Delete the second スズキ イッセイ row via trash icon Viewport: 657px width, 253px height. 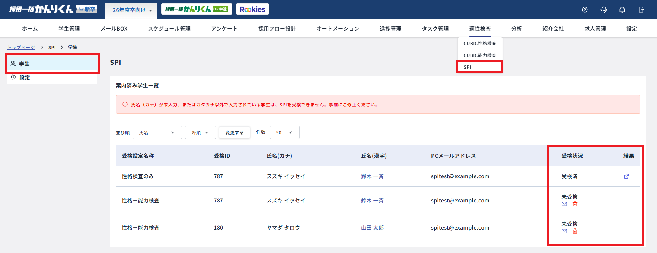coord(575,204)
